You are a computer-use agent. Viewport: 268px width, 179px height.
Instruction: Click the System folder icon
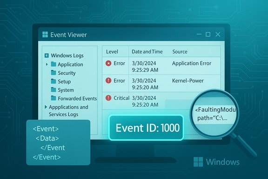pyautogui.click(x=54, y=89)
